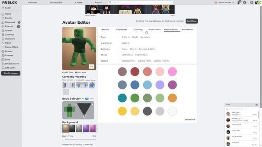Pick the white skin color swatch
Image resolution: width=262 pixels, height=147 pixels.
tap(172, 111)
